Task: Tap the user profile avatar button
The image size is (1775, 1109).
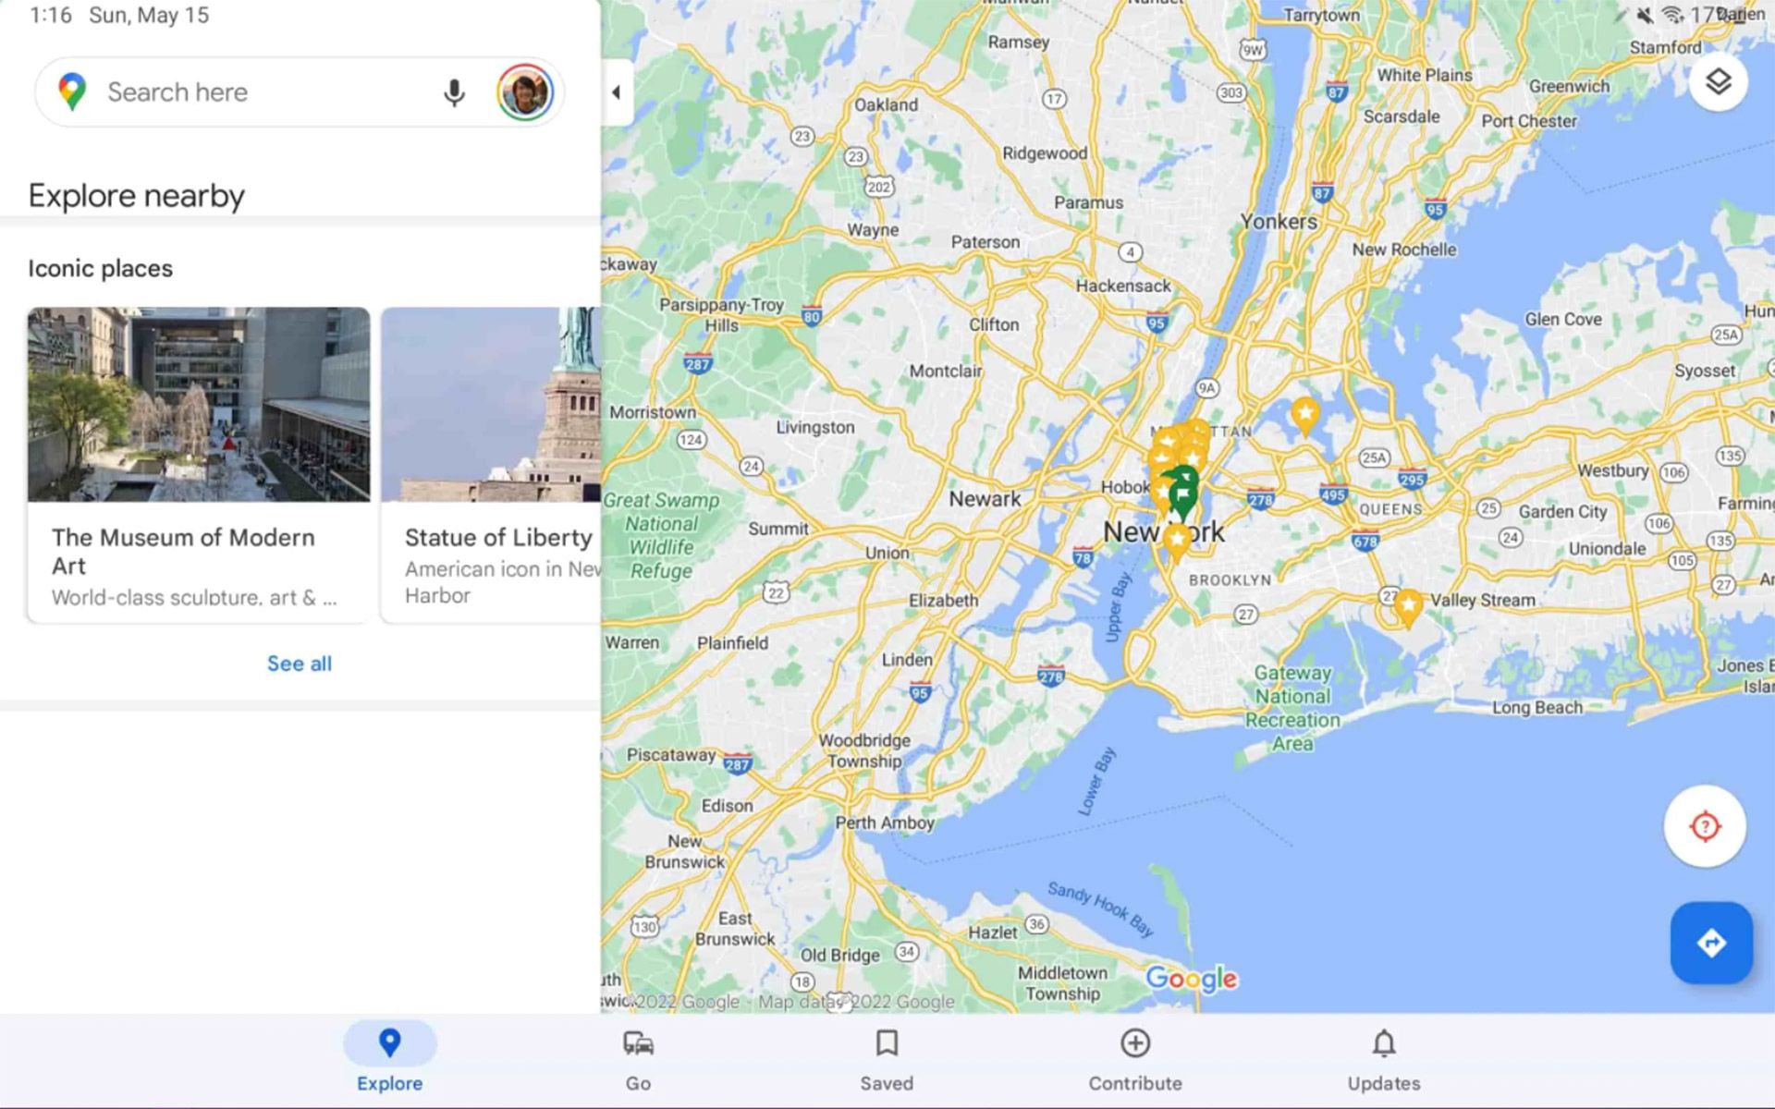Action: pos(525,92)
